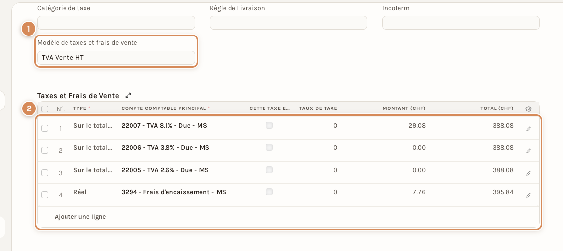Image resolution: width=563 pixels, height=251 pixels.
Task: Click the 'Montant (CHF)' column header
Action: [404, 108]
